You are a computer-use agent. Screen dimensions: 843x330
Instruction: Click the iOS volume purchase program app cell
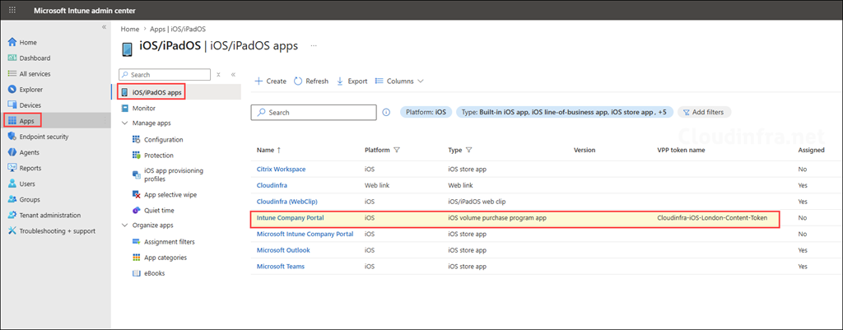[497, 218]
